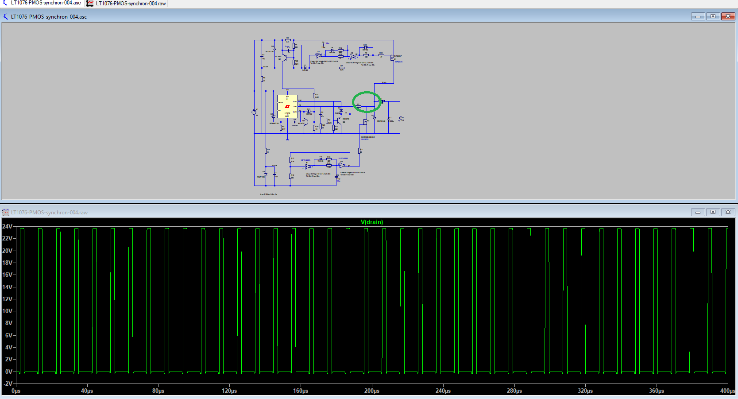Click the waveform window title icon
The image size is (738, 399).
pyautogui.click(x=5, y=212)
